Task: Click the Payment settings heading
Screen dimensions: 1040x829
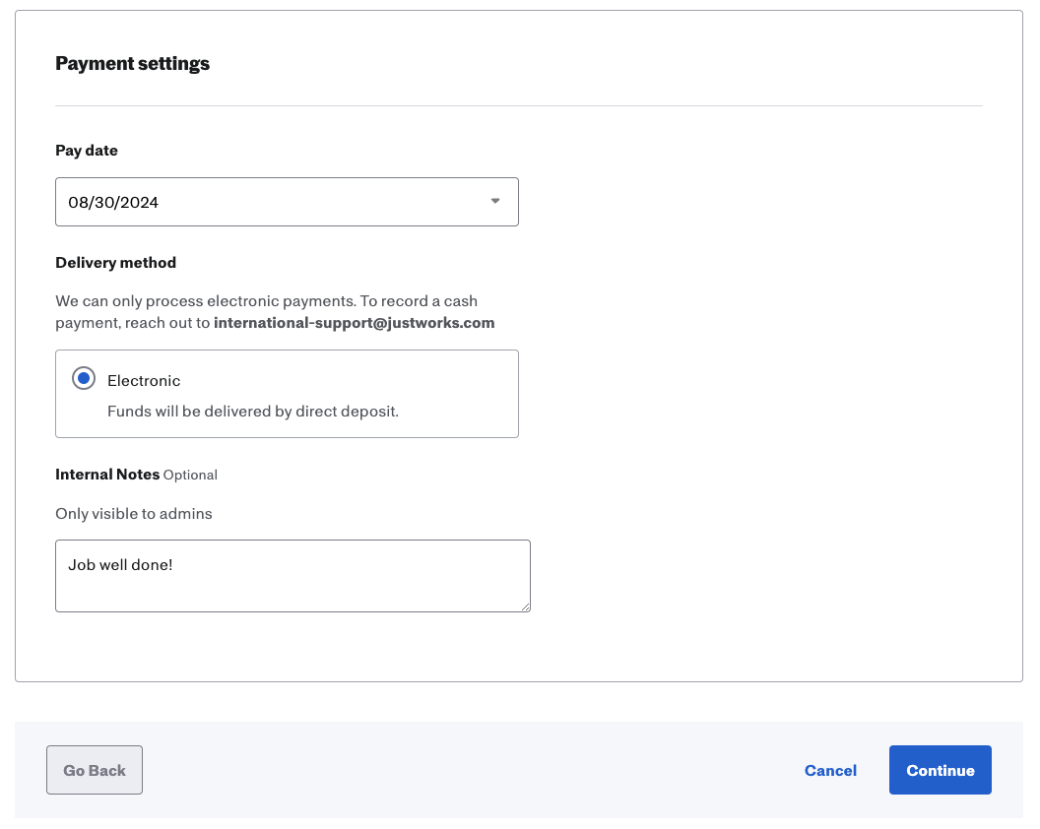Action: tap(132, 64)
